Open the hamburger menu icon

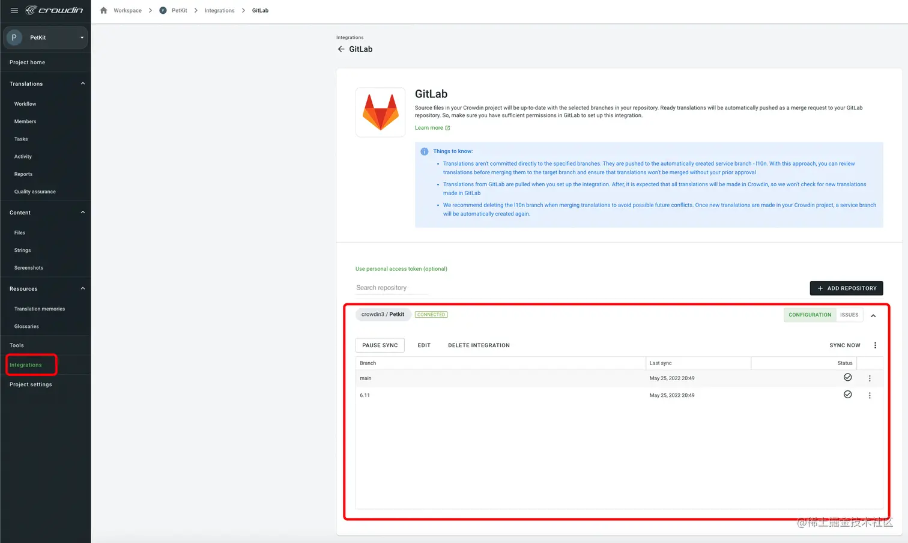[x=14, y=10]
